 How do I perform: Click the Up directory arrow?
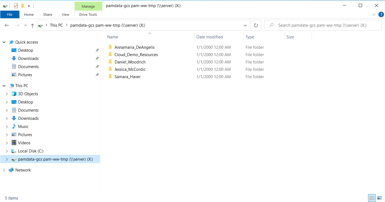coord(33,25)
